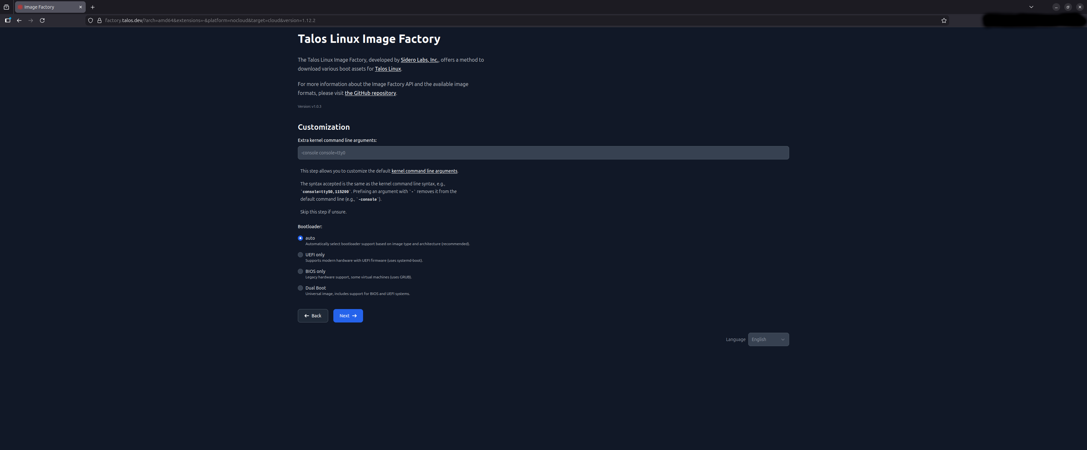Select the auto bootloader radio button
This screenshot has height=450, width=1087.
click(300, 238)
